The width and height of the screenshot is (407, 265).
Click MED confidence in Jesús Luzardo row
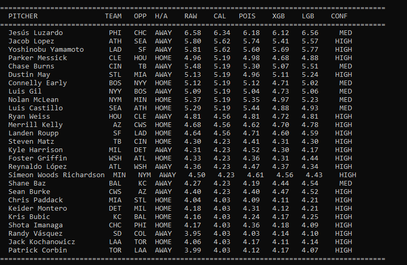pyautogui.click(x=346, y=33)
